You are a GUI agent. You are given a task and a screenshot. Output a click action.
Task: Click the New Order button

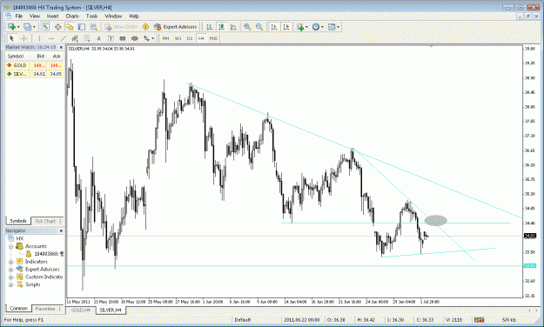pos(122,27)
